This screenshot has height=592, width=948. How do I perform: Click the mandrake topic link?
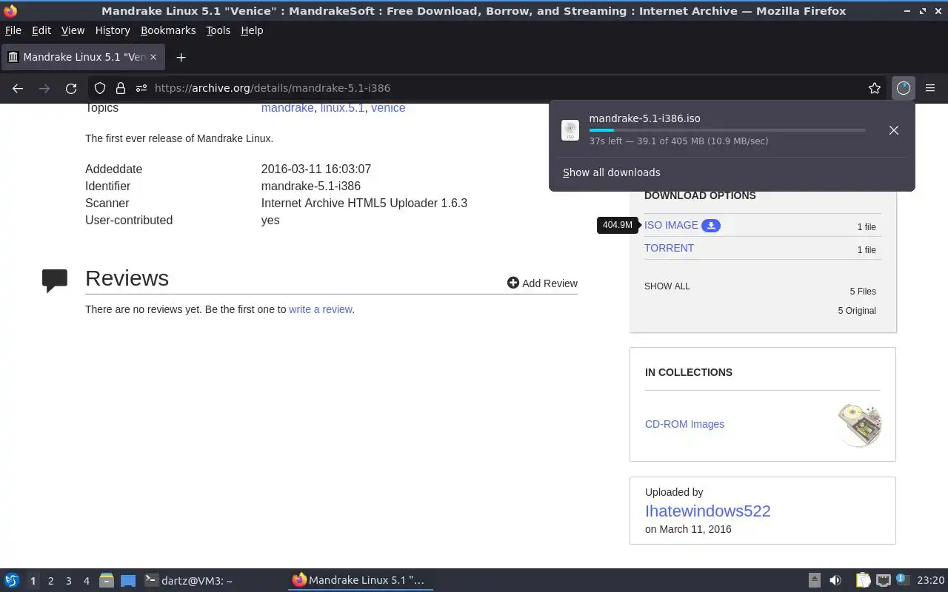click(287, 108)
